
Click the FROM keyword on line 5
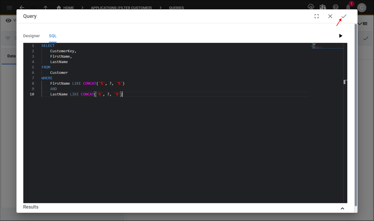click(x=46, y=67)
